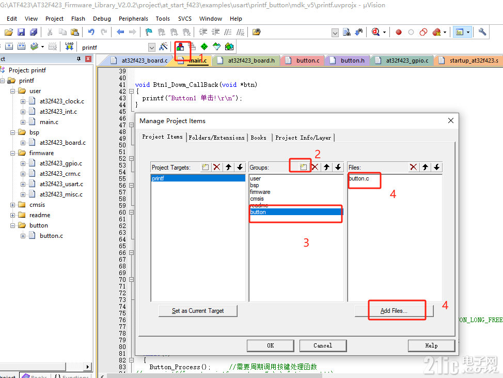Click the Add Files... button

[x=394, y=311]
